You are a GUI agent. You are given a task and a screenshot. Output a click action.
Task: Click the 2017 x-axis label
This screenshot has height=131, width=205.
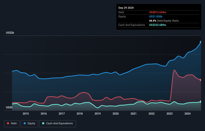pyautogui.click(x=62, y=114)
